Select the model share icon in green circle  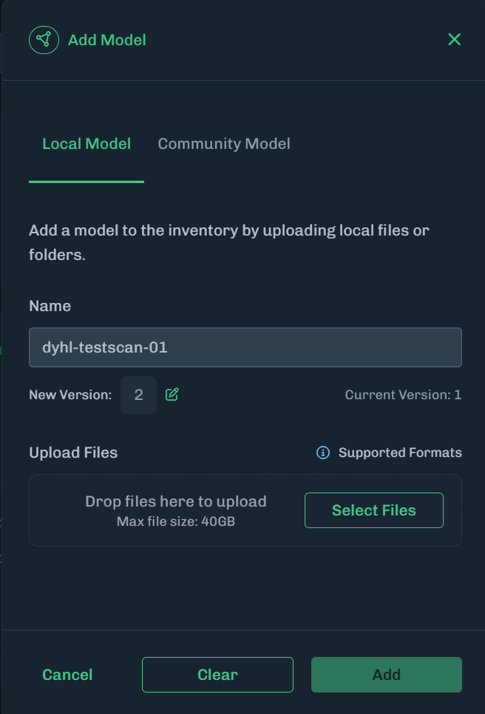44,39
